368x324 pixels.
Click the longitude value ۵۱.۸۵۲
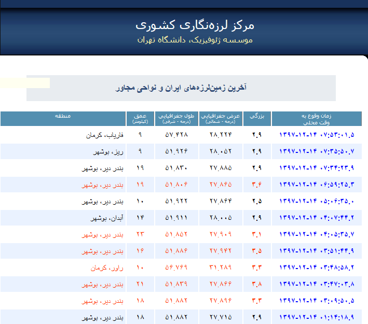click(176, 234)
